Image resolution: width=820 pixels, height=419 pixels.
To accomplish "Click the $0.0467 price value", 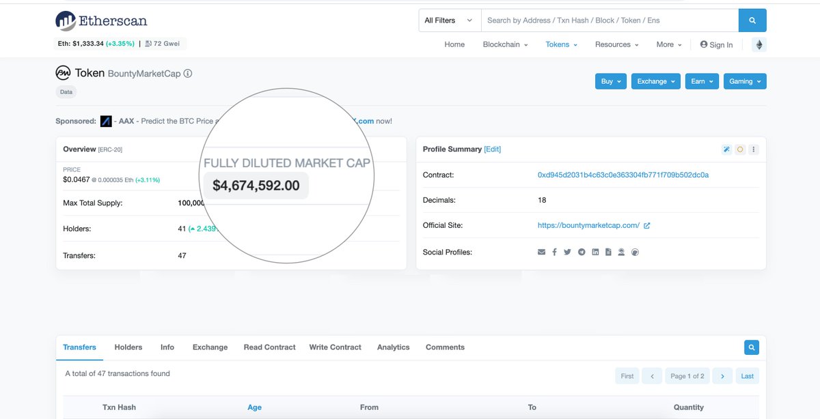I will click(77, 179).
